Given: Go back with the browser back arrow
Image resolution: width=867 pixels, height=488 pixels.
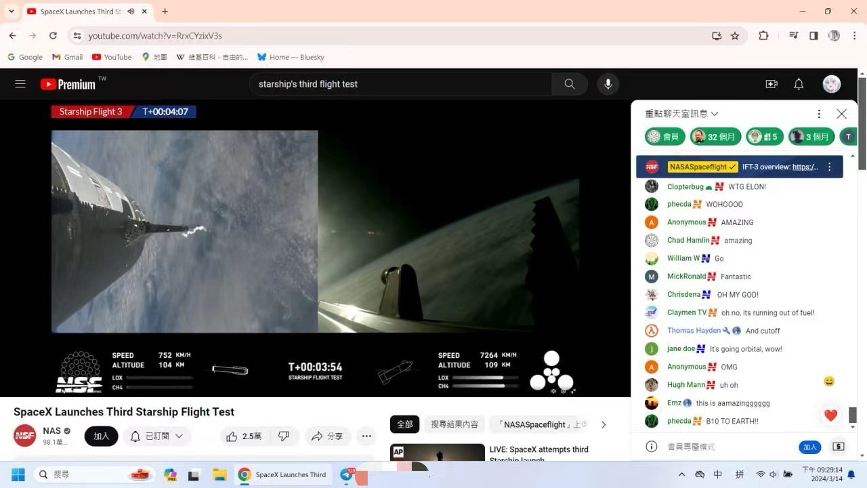Looking at the screenshot, I should [12, 35].
